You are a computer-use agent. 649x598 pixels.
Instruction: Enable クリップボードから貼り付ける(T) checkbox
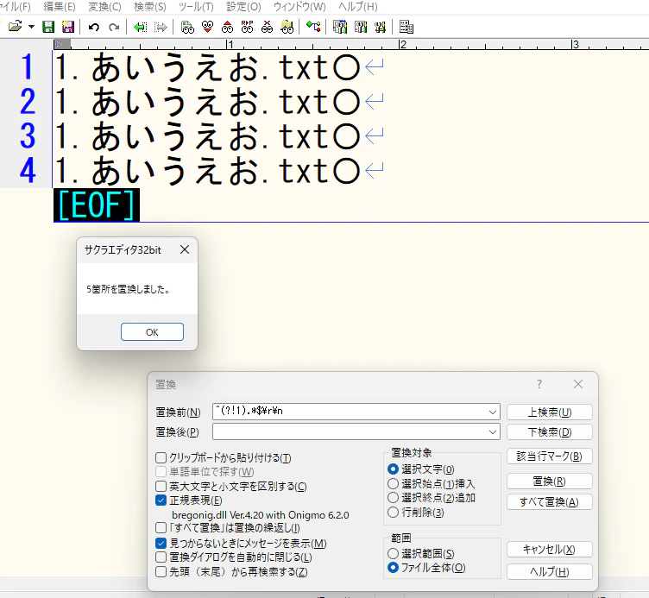[x=161, y=457]
